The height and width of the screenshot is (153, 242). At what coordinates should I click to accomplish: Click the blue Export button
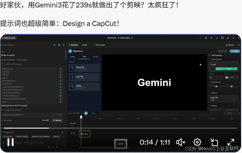click(235, 51)
